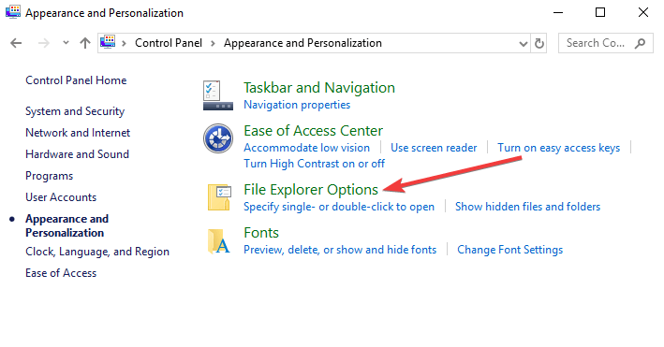Open the recent locations dropdown arrow
The height and width of the screenshot is (347, 664).
[66, 43]
